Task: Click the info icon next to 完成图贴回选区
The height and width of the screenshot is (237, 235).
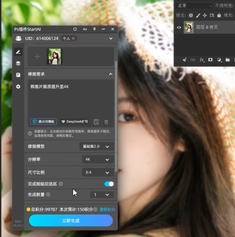Action: click(61, 184)
